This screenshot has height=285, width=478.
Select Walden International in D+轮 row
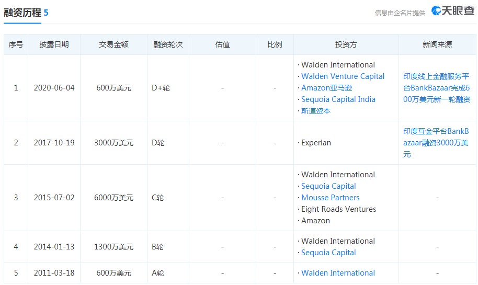click(x=338, y=65)
